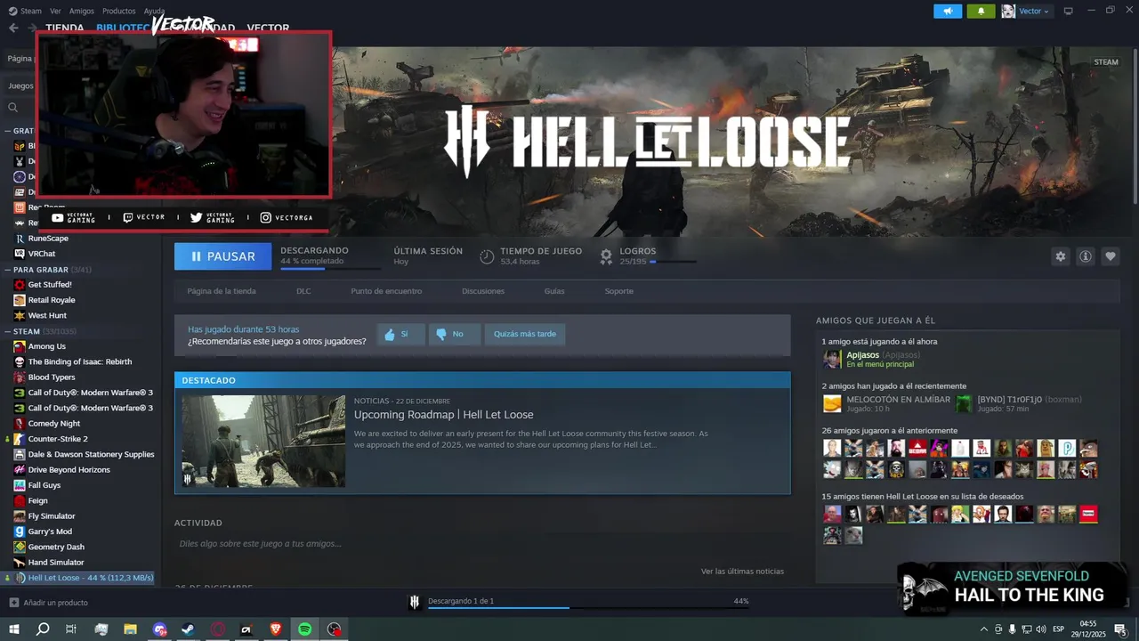Open the Página de la tienda tab

pyautogui.click(x=222, y=291)
